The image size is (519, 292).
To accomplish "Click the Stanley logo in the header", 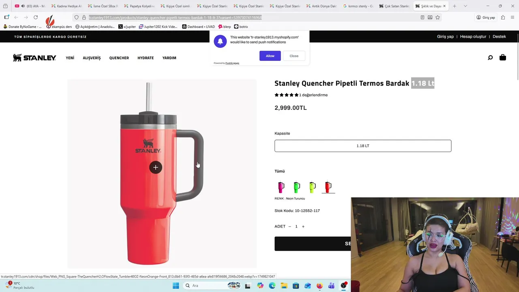I will 34,58.
